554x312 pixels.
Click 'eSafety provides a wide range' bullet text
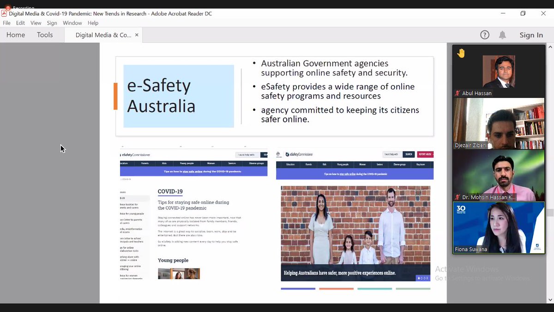(x=338, y=91)
